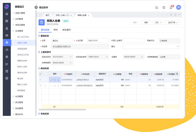Image resolution: width=196 pixels, height=132 pixels.
Task: Click the delete trash icon in row 2
Action: (x=58, y=86)
